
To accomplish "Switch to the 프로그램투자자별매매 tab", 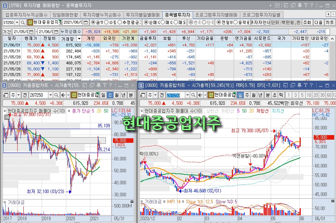I will [x=216, y=15].
